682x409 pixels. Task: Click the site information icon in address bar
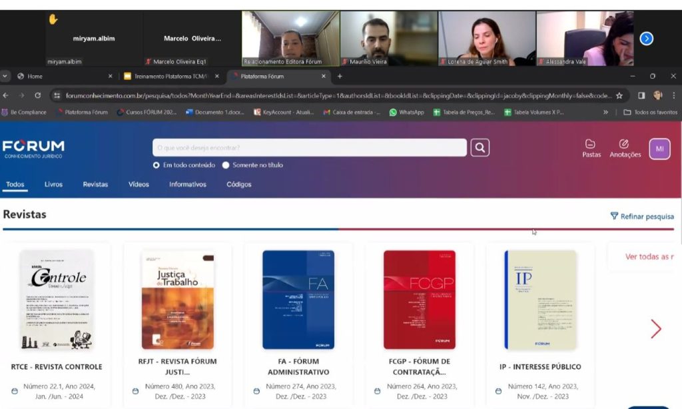coord(57,96)
